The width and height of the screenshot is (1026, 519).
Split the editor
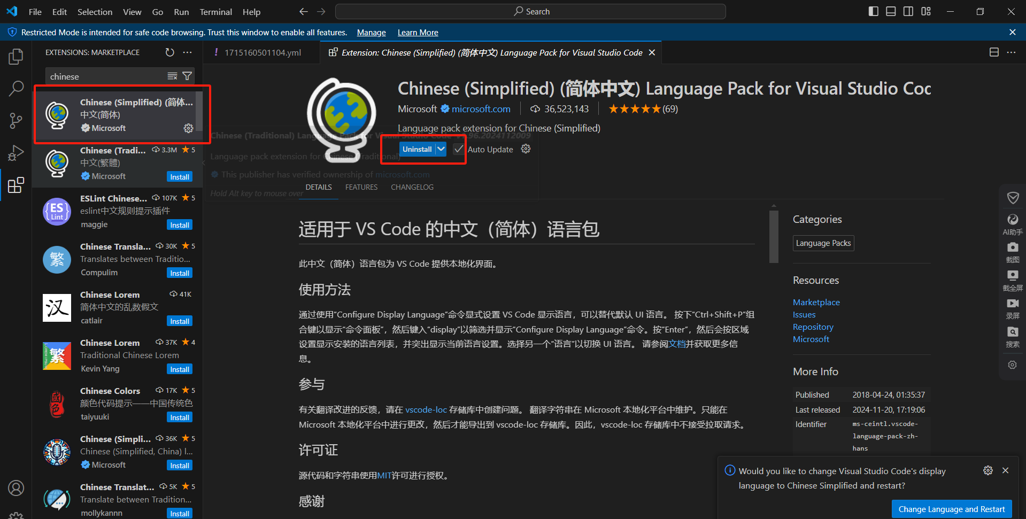[x=994, y=52]
